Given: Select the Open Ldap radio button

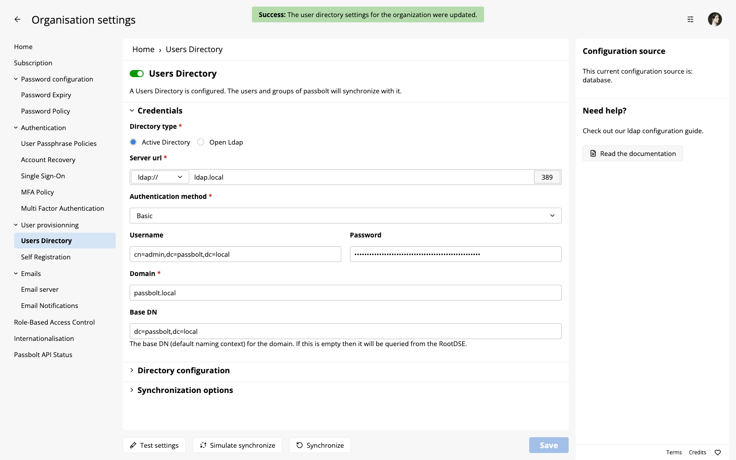Looking at the screenshot, I should pos(201,142).
